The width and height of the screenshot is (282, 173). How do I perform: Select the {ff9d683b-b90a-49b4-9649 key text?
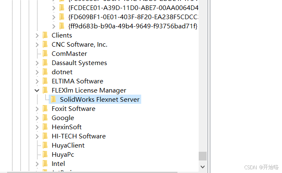click(x=133, y=26)
